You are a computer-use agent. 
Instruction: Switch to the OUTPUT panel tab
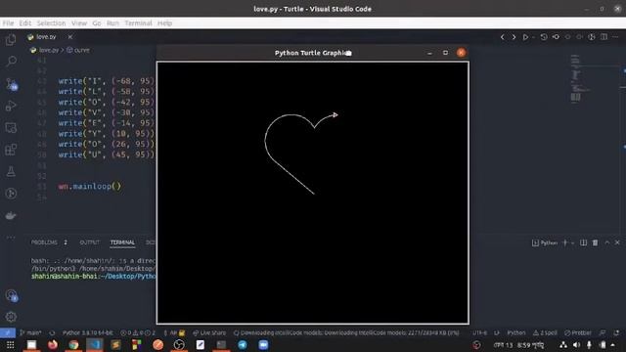coord(89,242)
